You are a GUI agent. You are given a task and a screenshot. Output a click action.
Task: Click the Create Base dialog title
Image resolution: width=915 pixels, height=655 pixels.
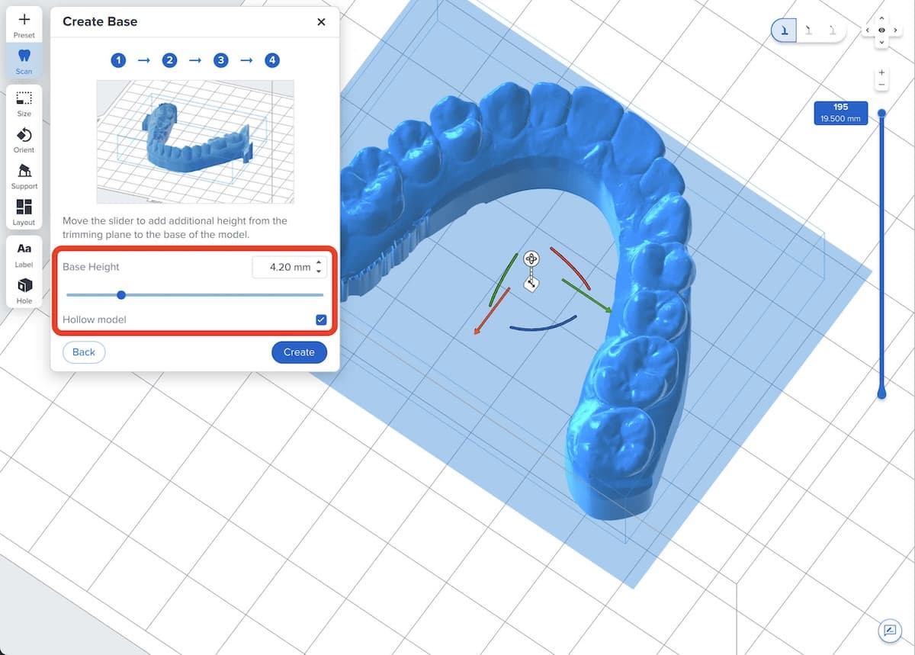100,21
